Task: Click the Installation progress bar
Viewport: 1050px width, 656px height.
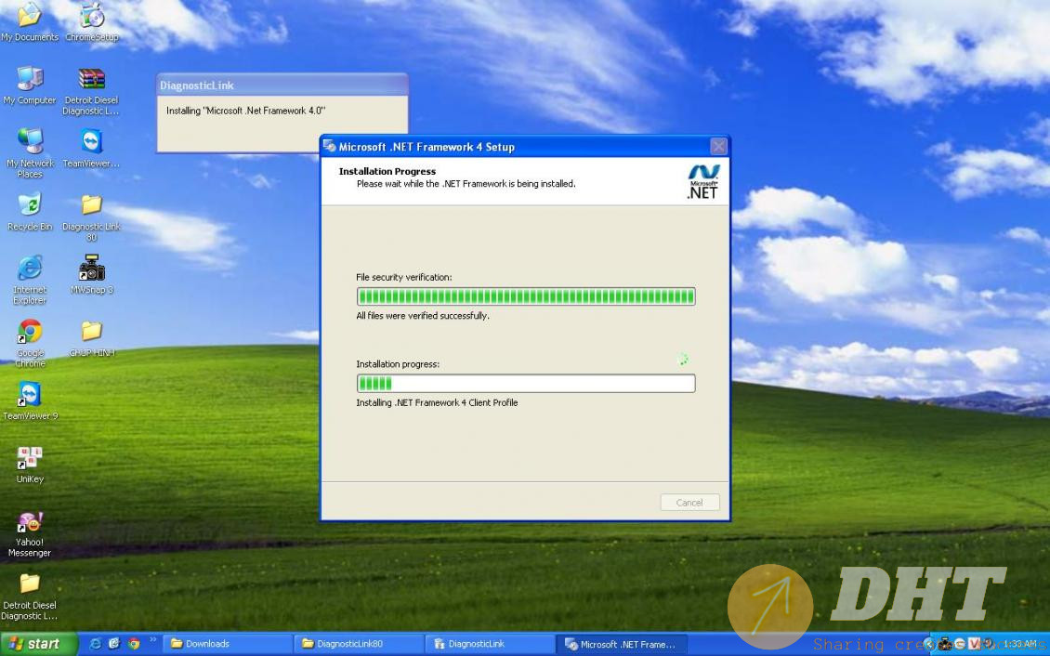Action: 525,384
